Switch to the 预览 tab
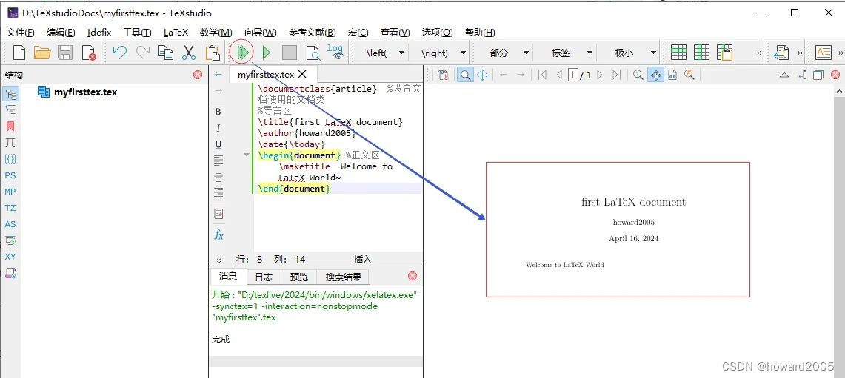This screenshot has height=378, width=845. [x=299, y=277]
